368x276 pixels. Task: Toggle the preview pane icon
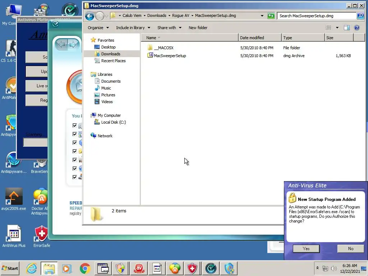[x=347, y=28]
